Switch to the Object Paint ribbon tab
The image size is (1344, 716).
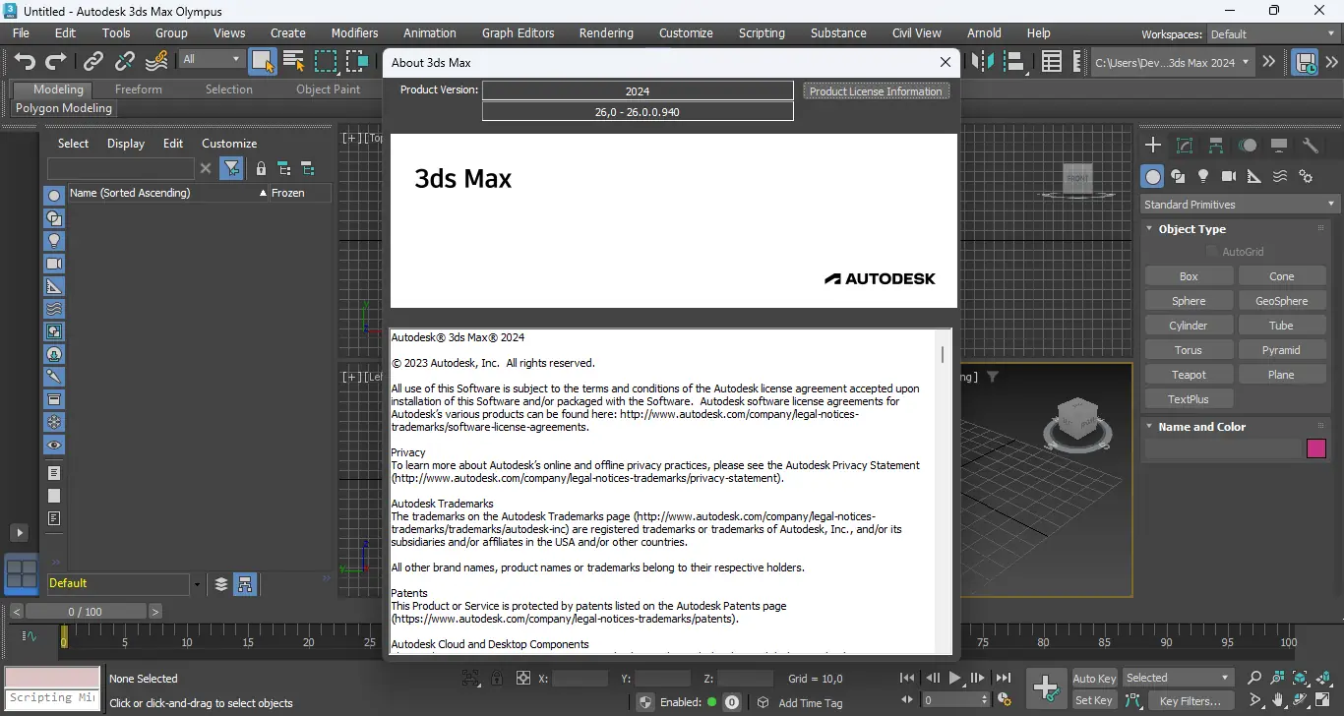coord(329,89)
